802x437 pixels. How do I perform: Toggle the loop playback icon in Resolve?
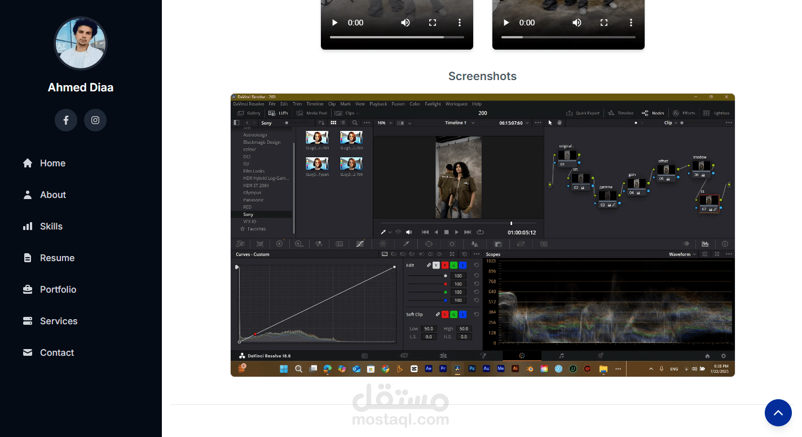[x=481, y=232]
